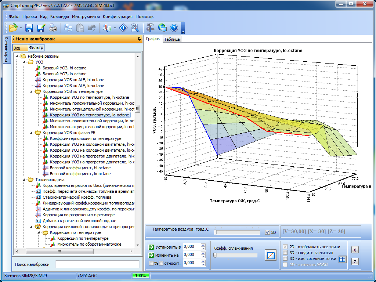Open dropdown arrow next to open-folder icon
The width and height of the screenshot is (376, 282).
[x=21, y=28]
